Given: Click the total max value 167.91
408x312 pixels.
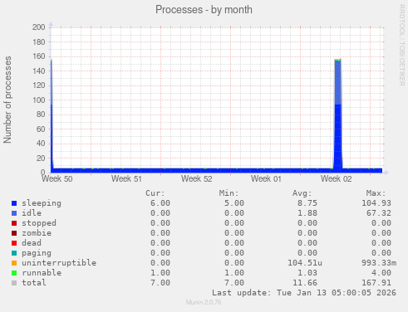Looking at the screenshot, I should click(x=376, y=283).
